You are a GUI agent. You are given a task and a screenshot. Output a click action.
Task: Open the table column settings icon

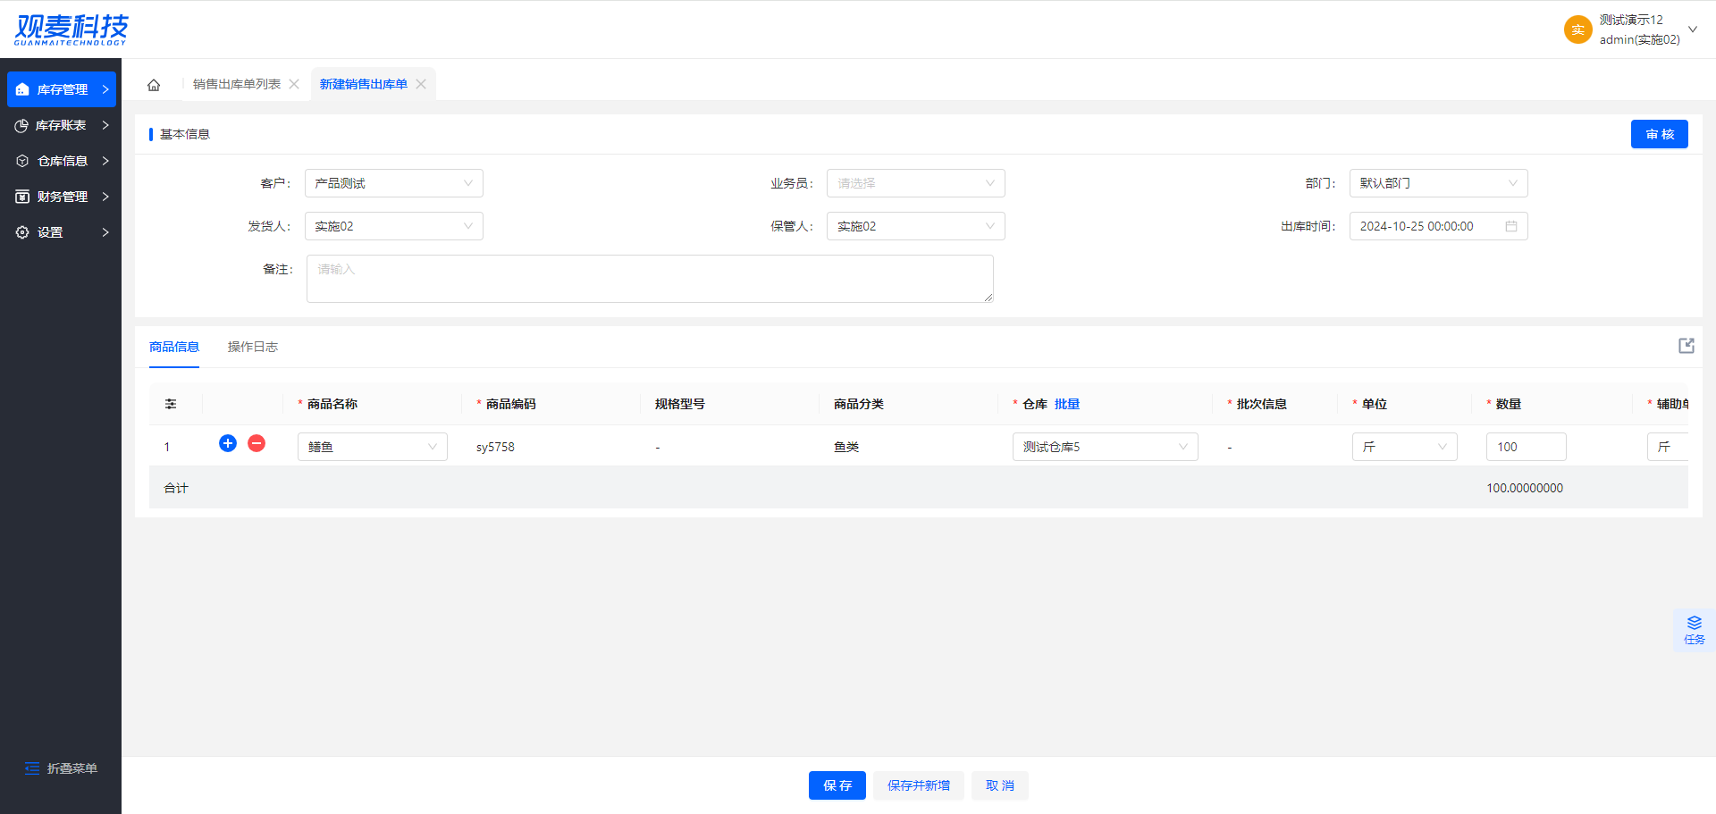[x=171, y=404]
